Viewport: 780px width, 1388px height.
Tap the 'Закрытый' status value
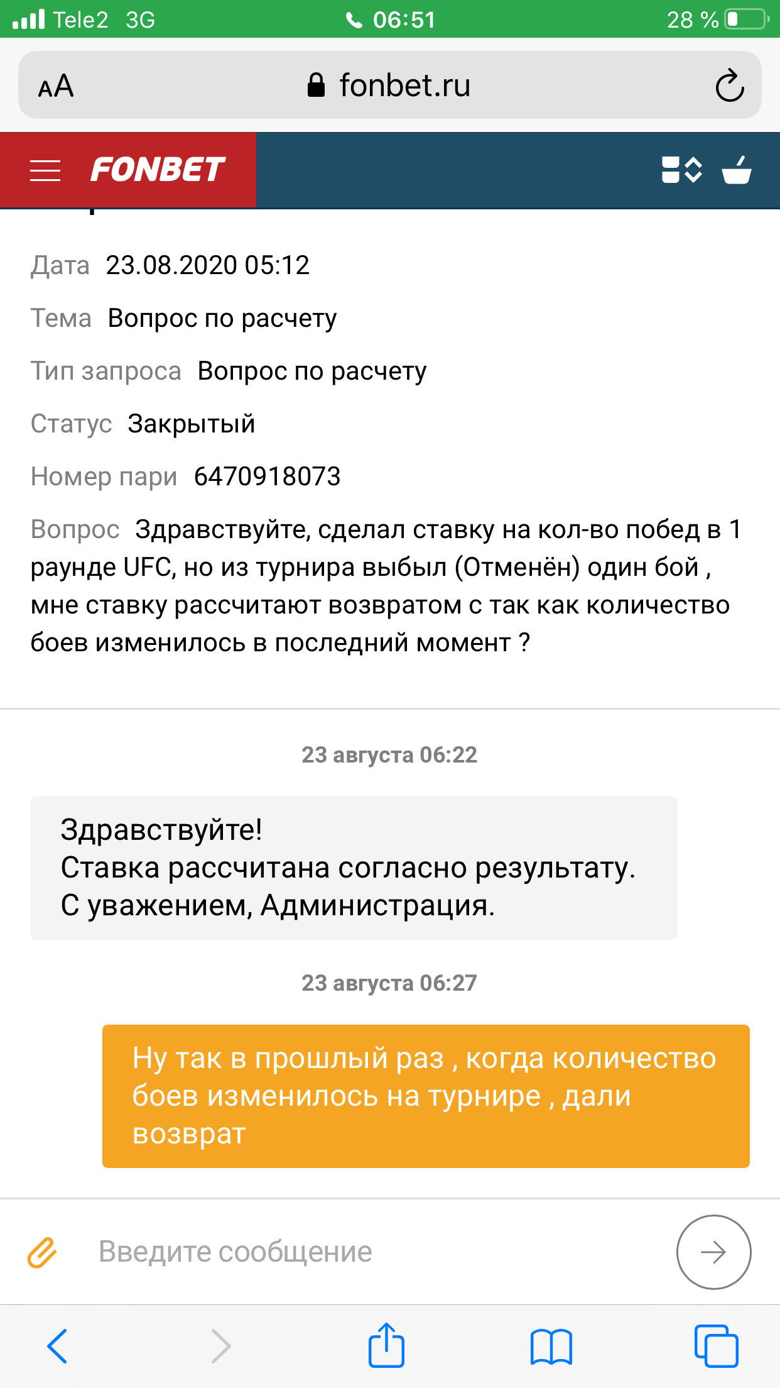pos(192,424)
